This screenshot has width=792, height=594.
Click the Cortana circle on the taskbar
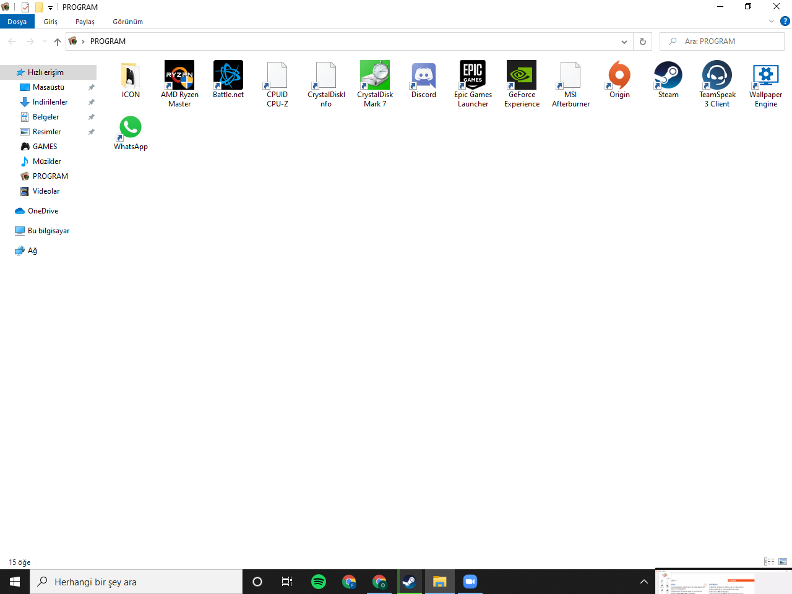point(257,582)
